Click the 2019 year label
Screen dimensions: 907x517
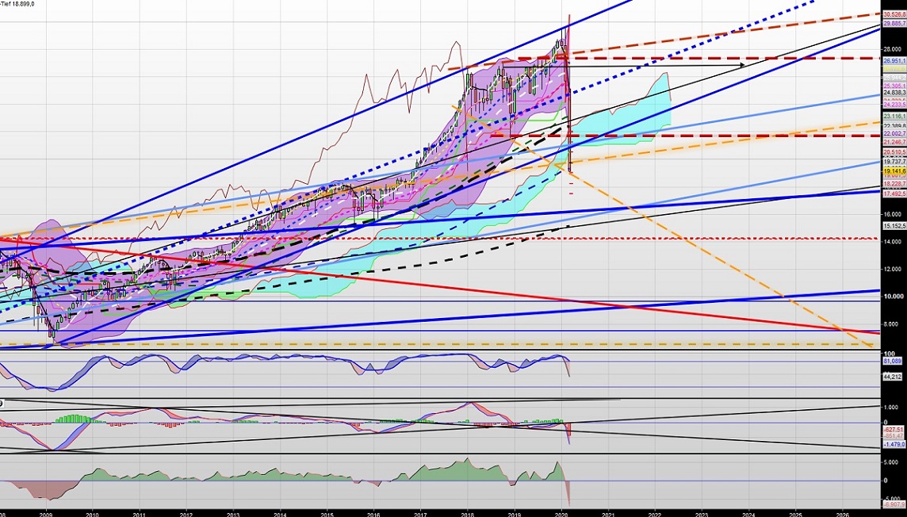(515, 514)
